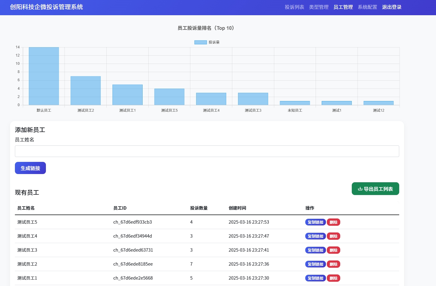Screen dimensions: 436x286
Task: Toggle the 投诉量 legend color box
Action: (200, 42)
